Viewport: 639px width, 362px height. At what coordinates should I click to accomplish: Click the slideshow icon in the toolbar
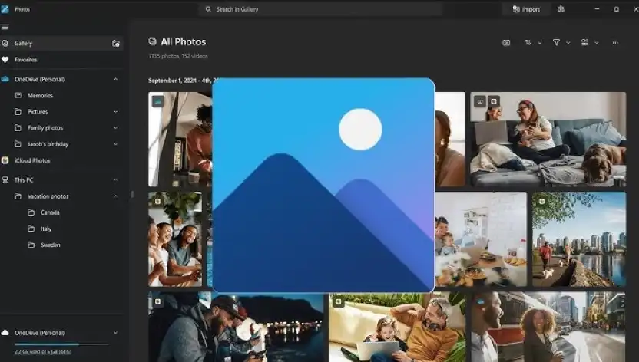(x=506, y=43)
